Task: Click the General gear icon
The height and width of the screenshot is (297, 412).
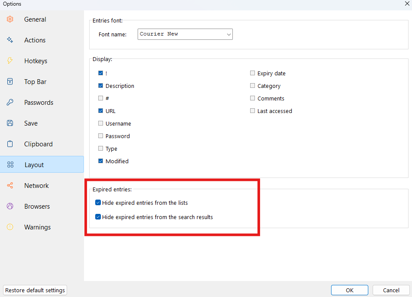Action: click(x=10, y=19)
